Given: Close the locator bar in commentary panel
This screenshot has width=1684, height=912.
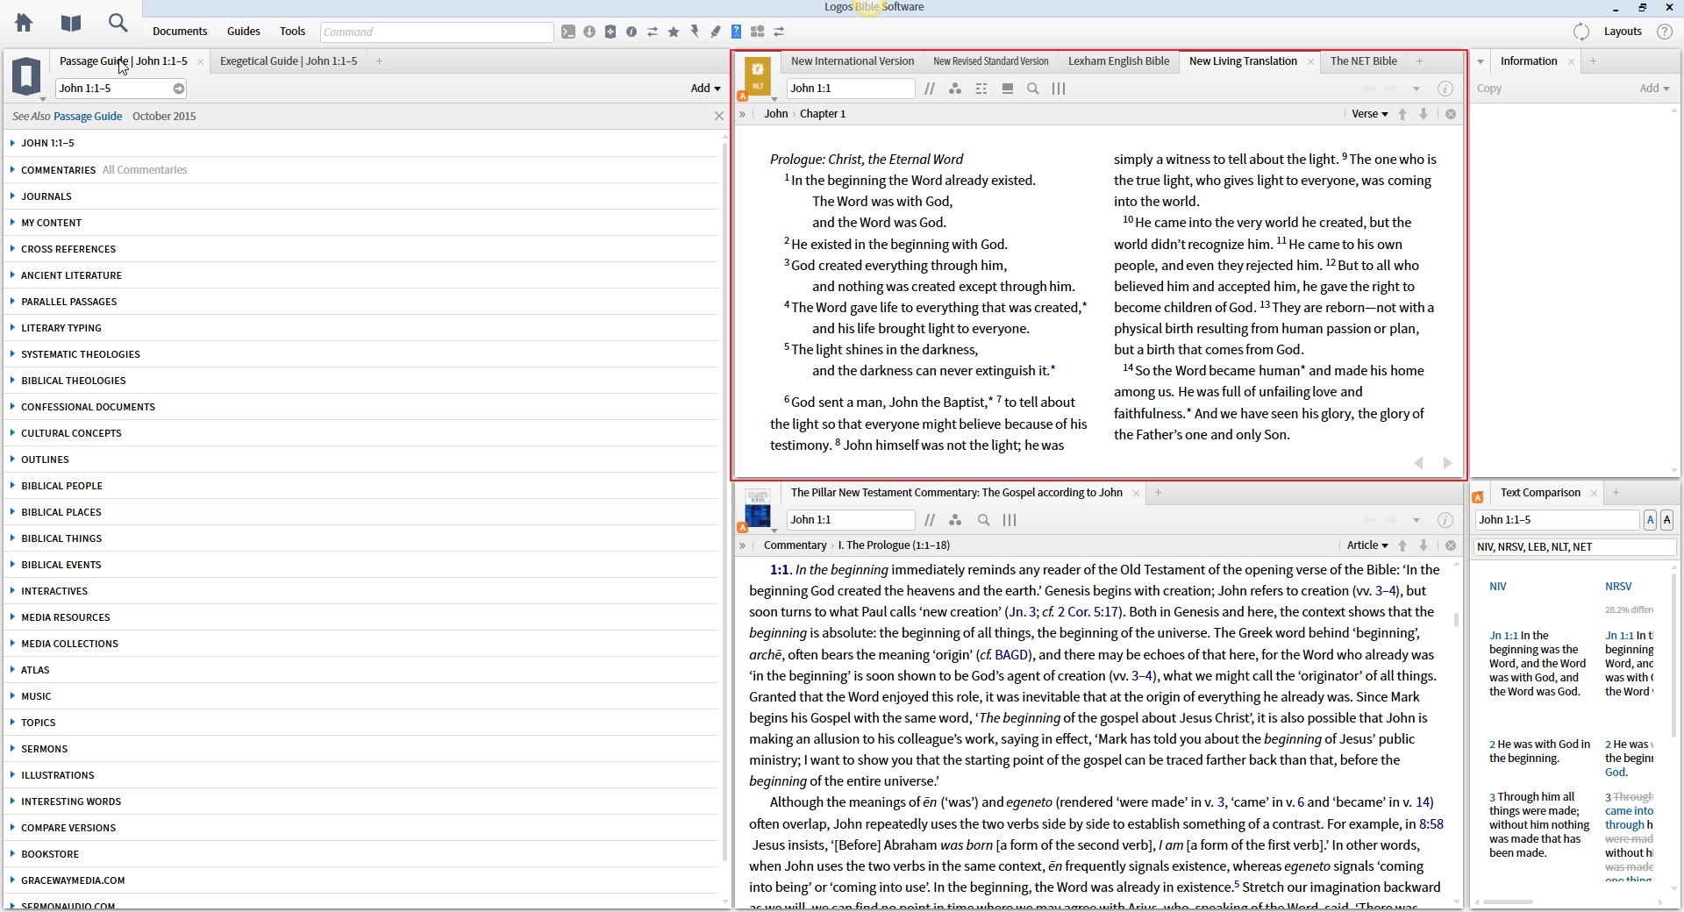Looking at the screenshot, I should [1451, 545].
